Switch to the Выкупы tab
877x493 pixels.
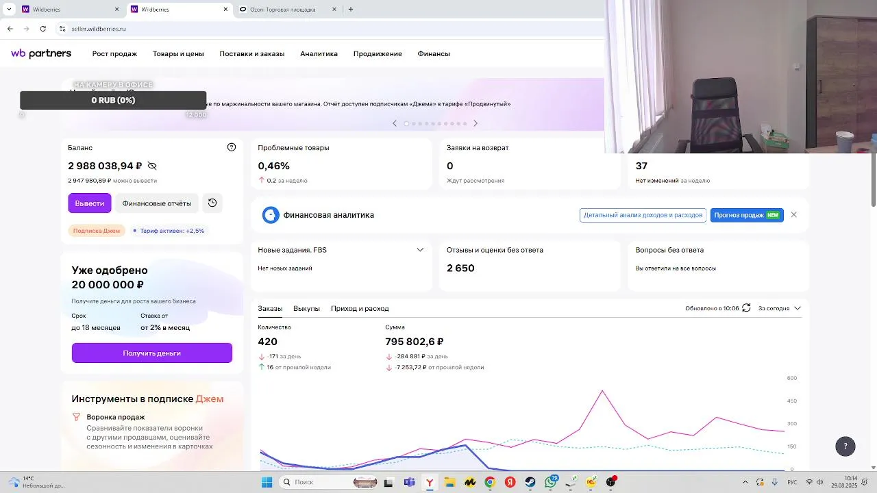(306, 308)
